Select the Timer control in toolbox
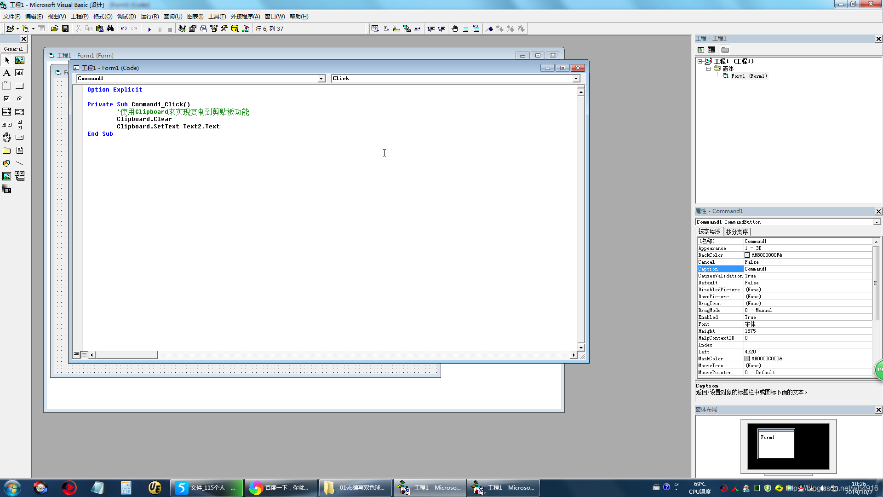Viewport: 883px width, 497px height. point(6,138)
